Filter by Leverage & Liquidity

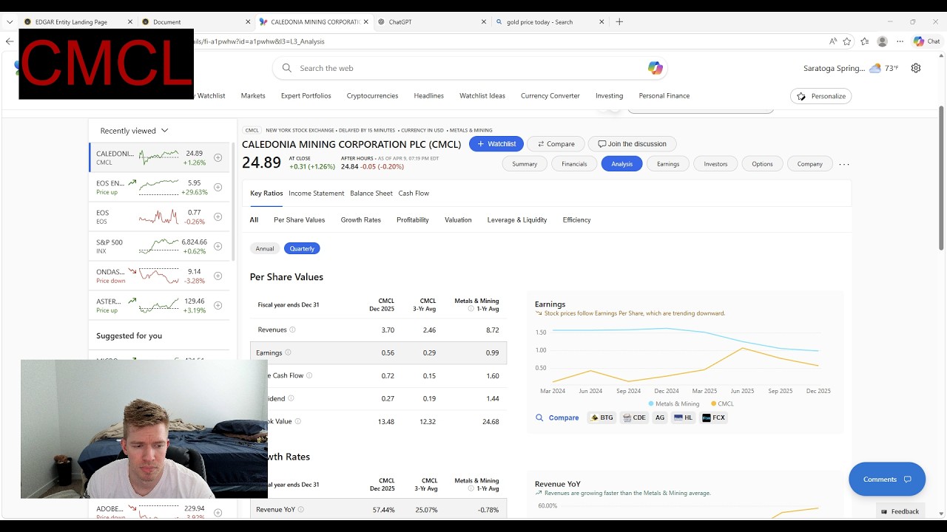pos(517,219)
